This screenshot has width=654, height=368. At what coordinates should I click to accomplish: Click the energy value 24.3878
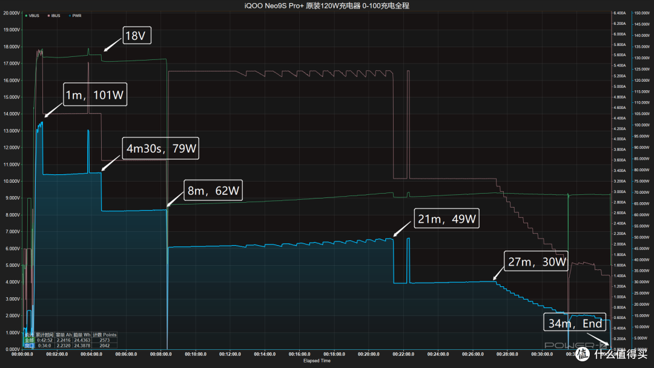82,346
